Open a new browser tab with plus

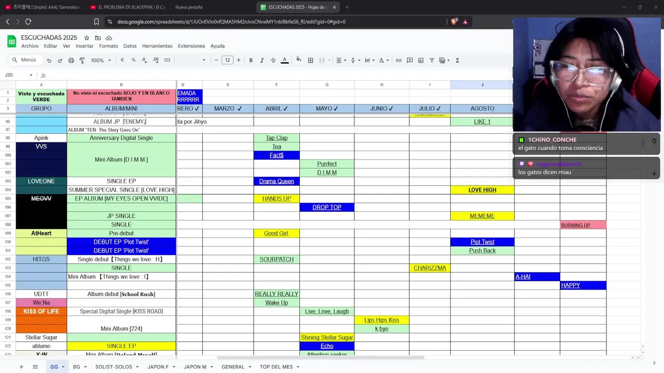point(347,7)
